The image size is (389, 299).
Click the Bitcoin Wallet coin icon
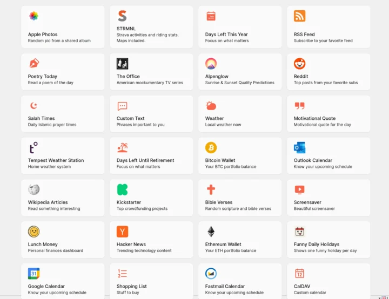tap(211, 147)
